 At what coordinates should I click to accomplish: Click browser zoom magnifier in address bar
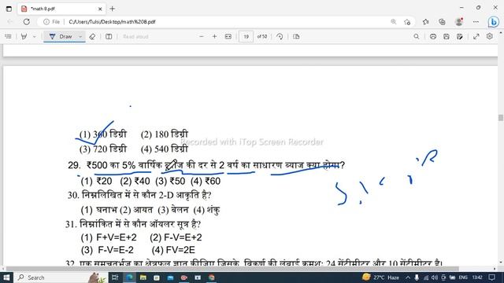point(394,22)
